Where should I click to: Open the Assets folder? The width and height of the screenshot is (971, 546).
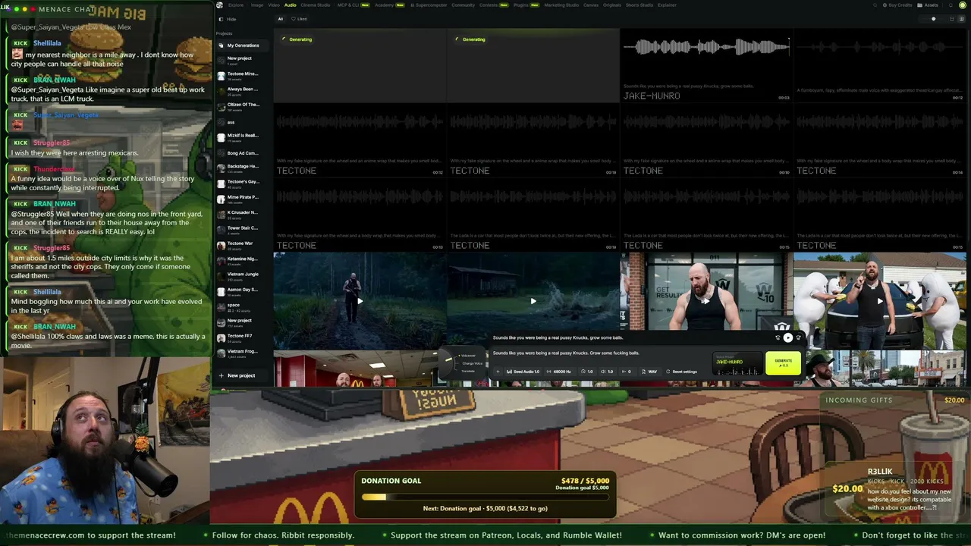[928, 5]
